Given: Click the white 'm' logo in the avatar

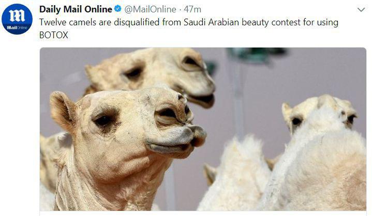Looking at the screenshot, I should click(x=17, y=16).
